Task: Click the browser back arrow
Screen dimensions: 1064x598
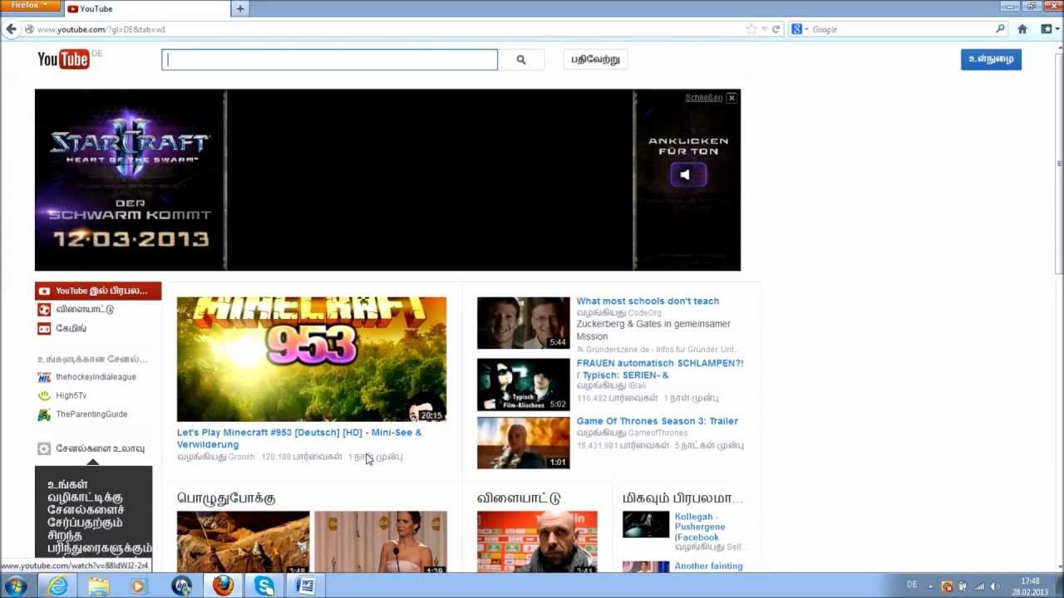Action: point(11,29)
